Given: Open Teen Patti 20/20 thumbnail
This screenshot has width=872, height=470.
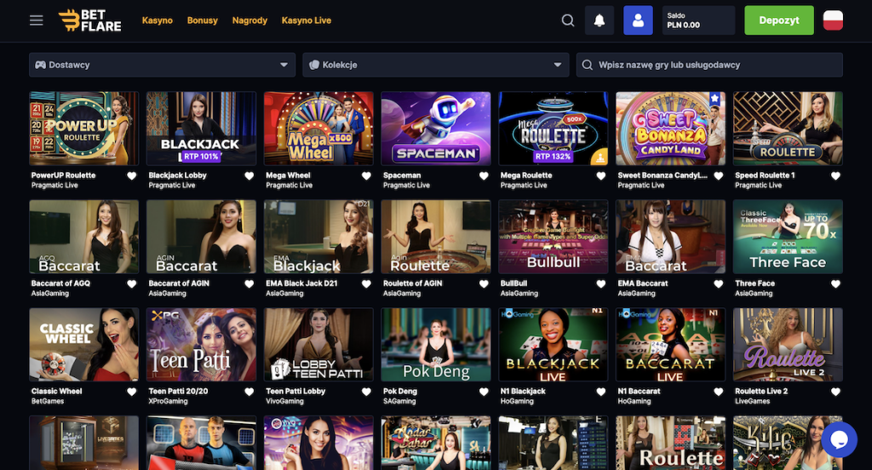Looking at the screenshot, I should pos(201,344).
